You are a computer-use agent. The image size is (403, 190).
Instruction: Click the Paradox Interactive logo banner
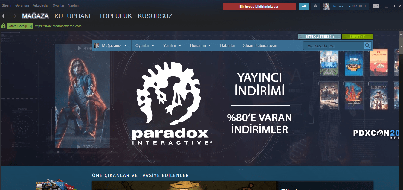pyautogui.click(x=172, y=103)
